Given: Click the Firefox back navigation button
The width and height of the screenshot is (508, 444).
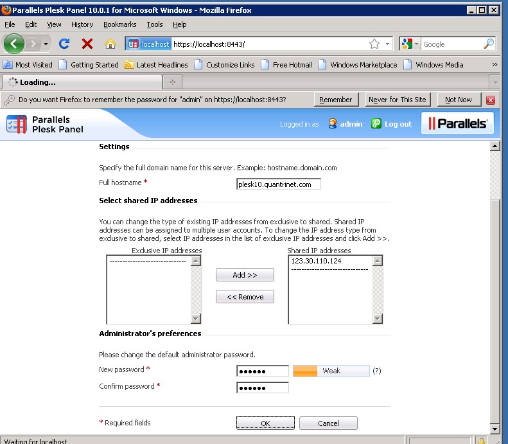Looking at the screenshot, I should pos(15,44).
